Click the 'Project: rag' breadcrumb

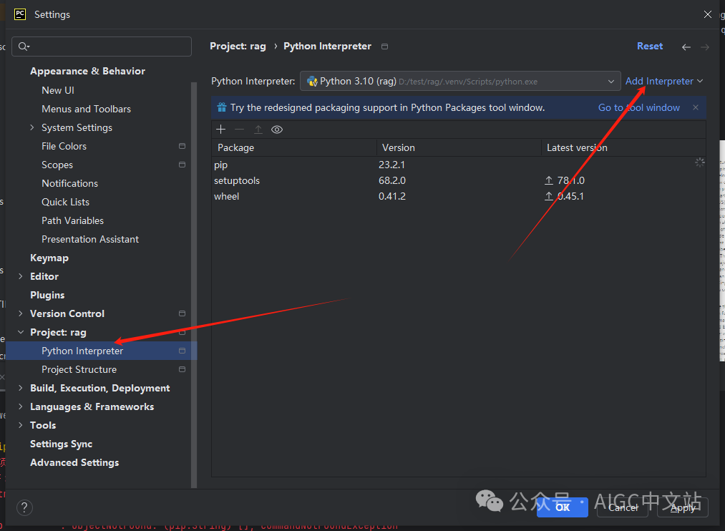click(x=238, y=47)
